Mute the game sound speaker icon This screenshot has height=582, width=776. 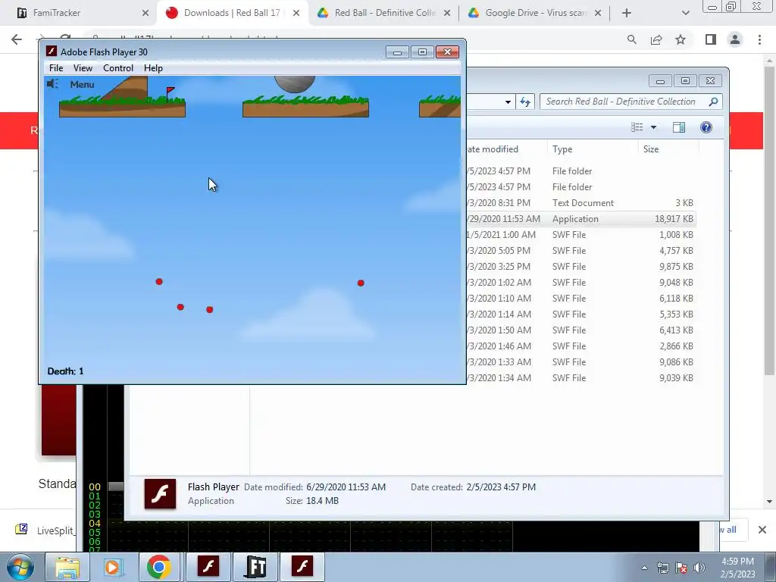[52, 84]
